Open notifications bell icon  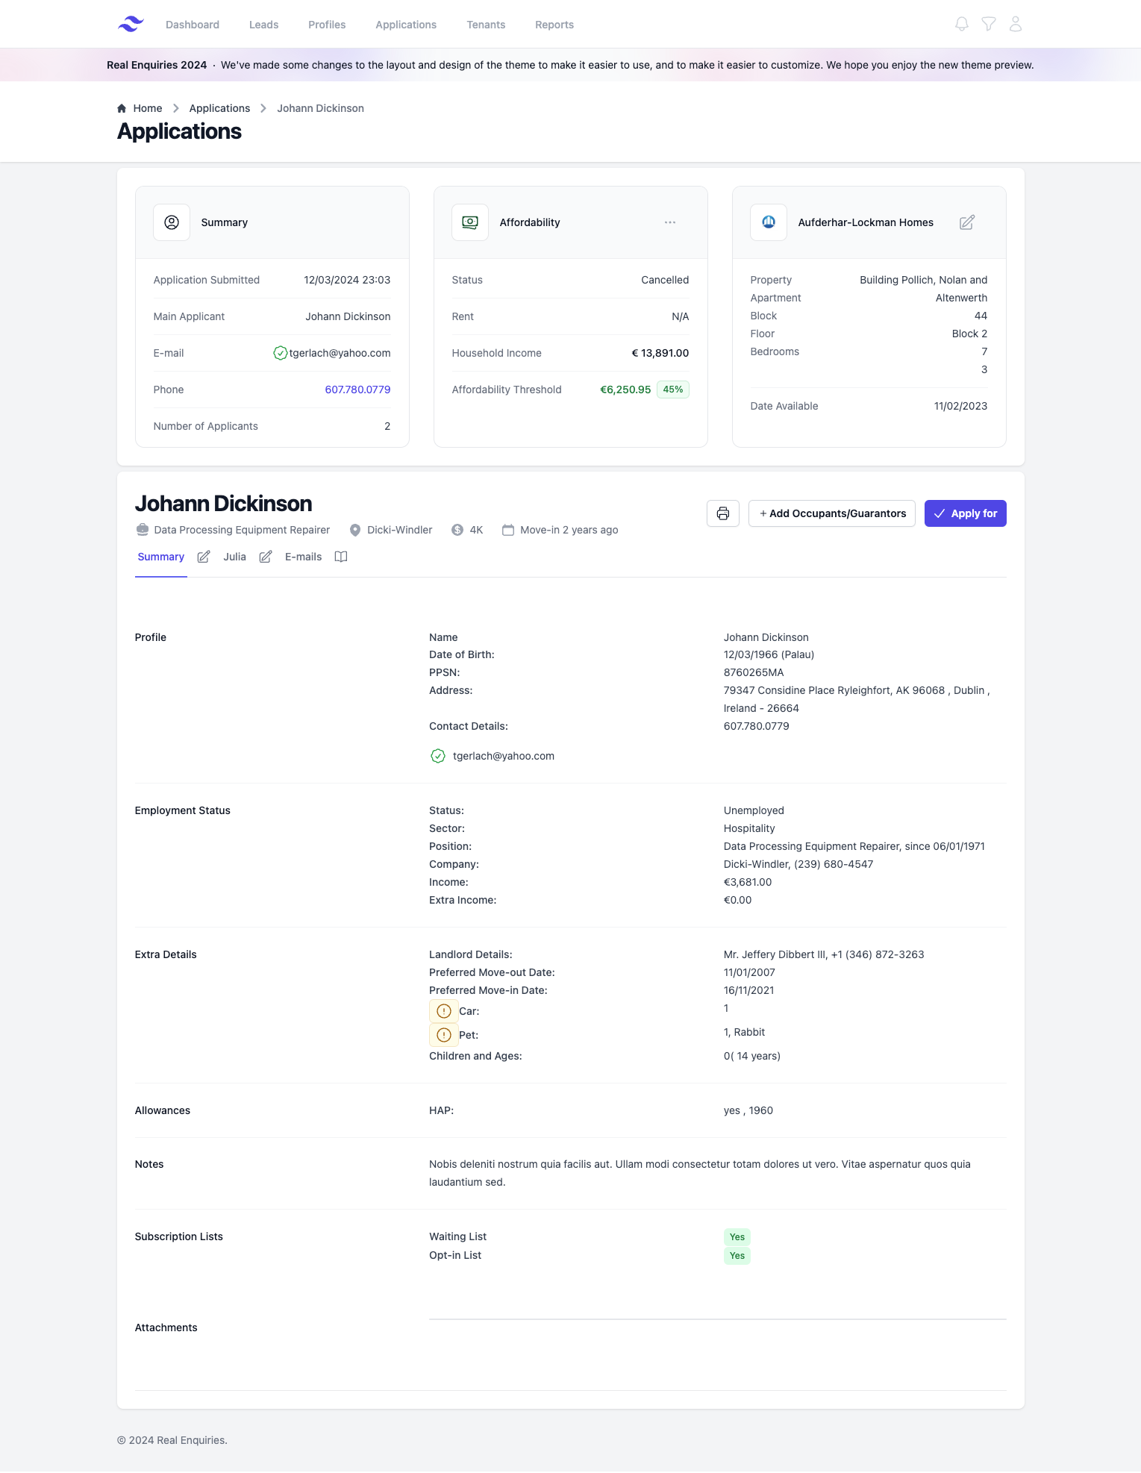tap(962, 24)
